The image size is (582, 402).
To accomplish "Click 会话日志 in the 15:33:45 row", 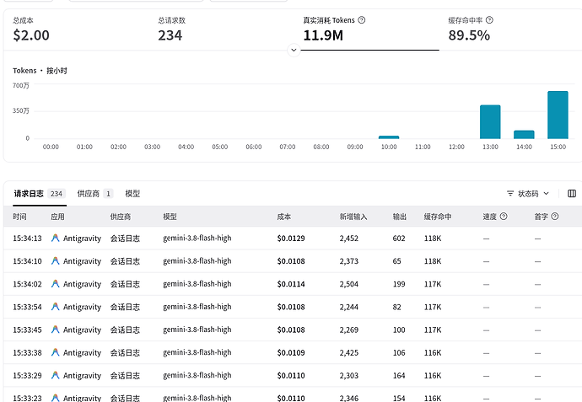I will [x=125, y=330].
